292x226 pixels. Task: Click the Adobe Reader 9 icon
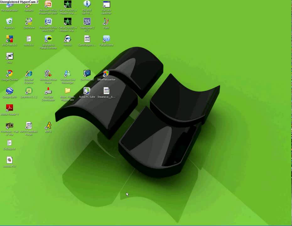click(9, 108)
